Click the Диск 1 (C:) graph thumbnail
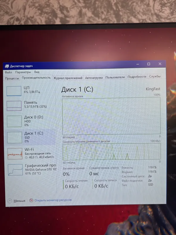Image resolution: width=176 pixels, height=235 pixels. tap(15, 137)
